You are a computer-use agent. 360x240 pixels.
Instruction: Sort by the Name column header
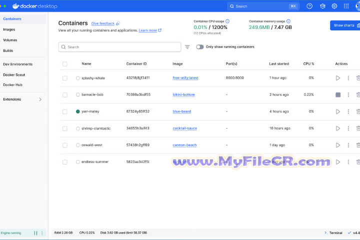pyautogui.click(x=86, y=64)
